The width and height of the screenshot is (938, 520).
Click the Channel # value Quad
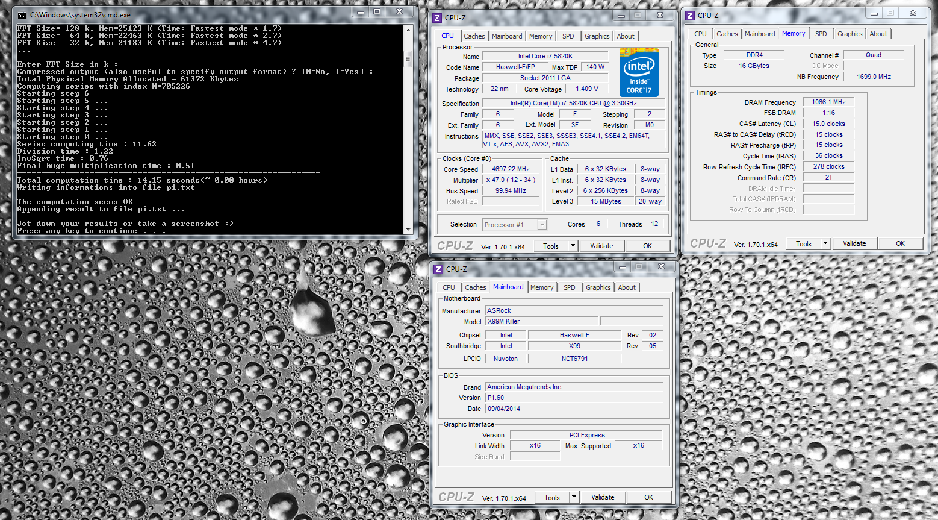tap(874, 55)
